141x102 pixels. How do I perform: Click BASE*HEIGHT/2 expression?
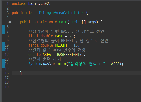[x=70, y=55]
